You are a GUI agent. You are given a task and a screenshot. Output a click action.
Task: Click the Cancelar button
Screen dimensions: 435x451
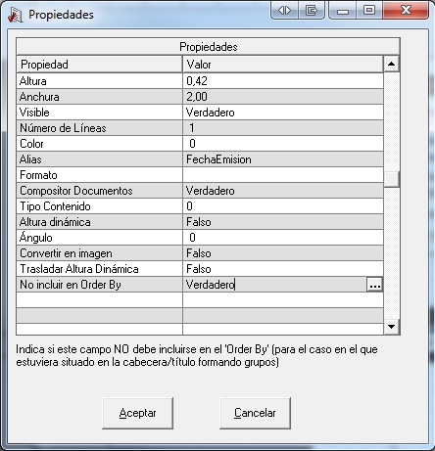pyautogui.click(x=255, y=413)
